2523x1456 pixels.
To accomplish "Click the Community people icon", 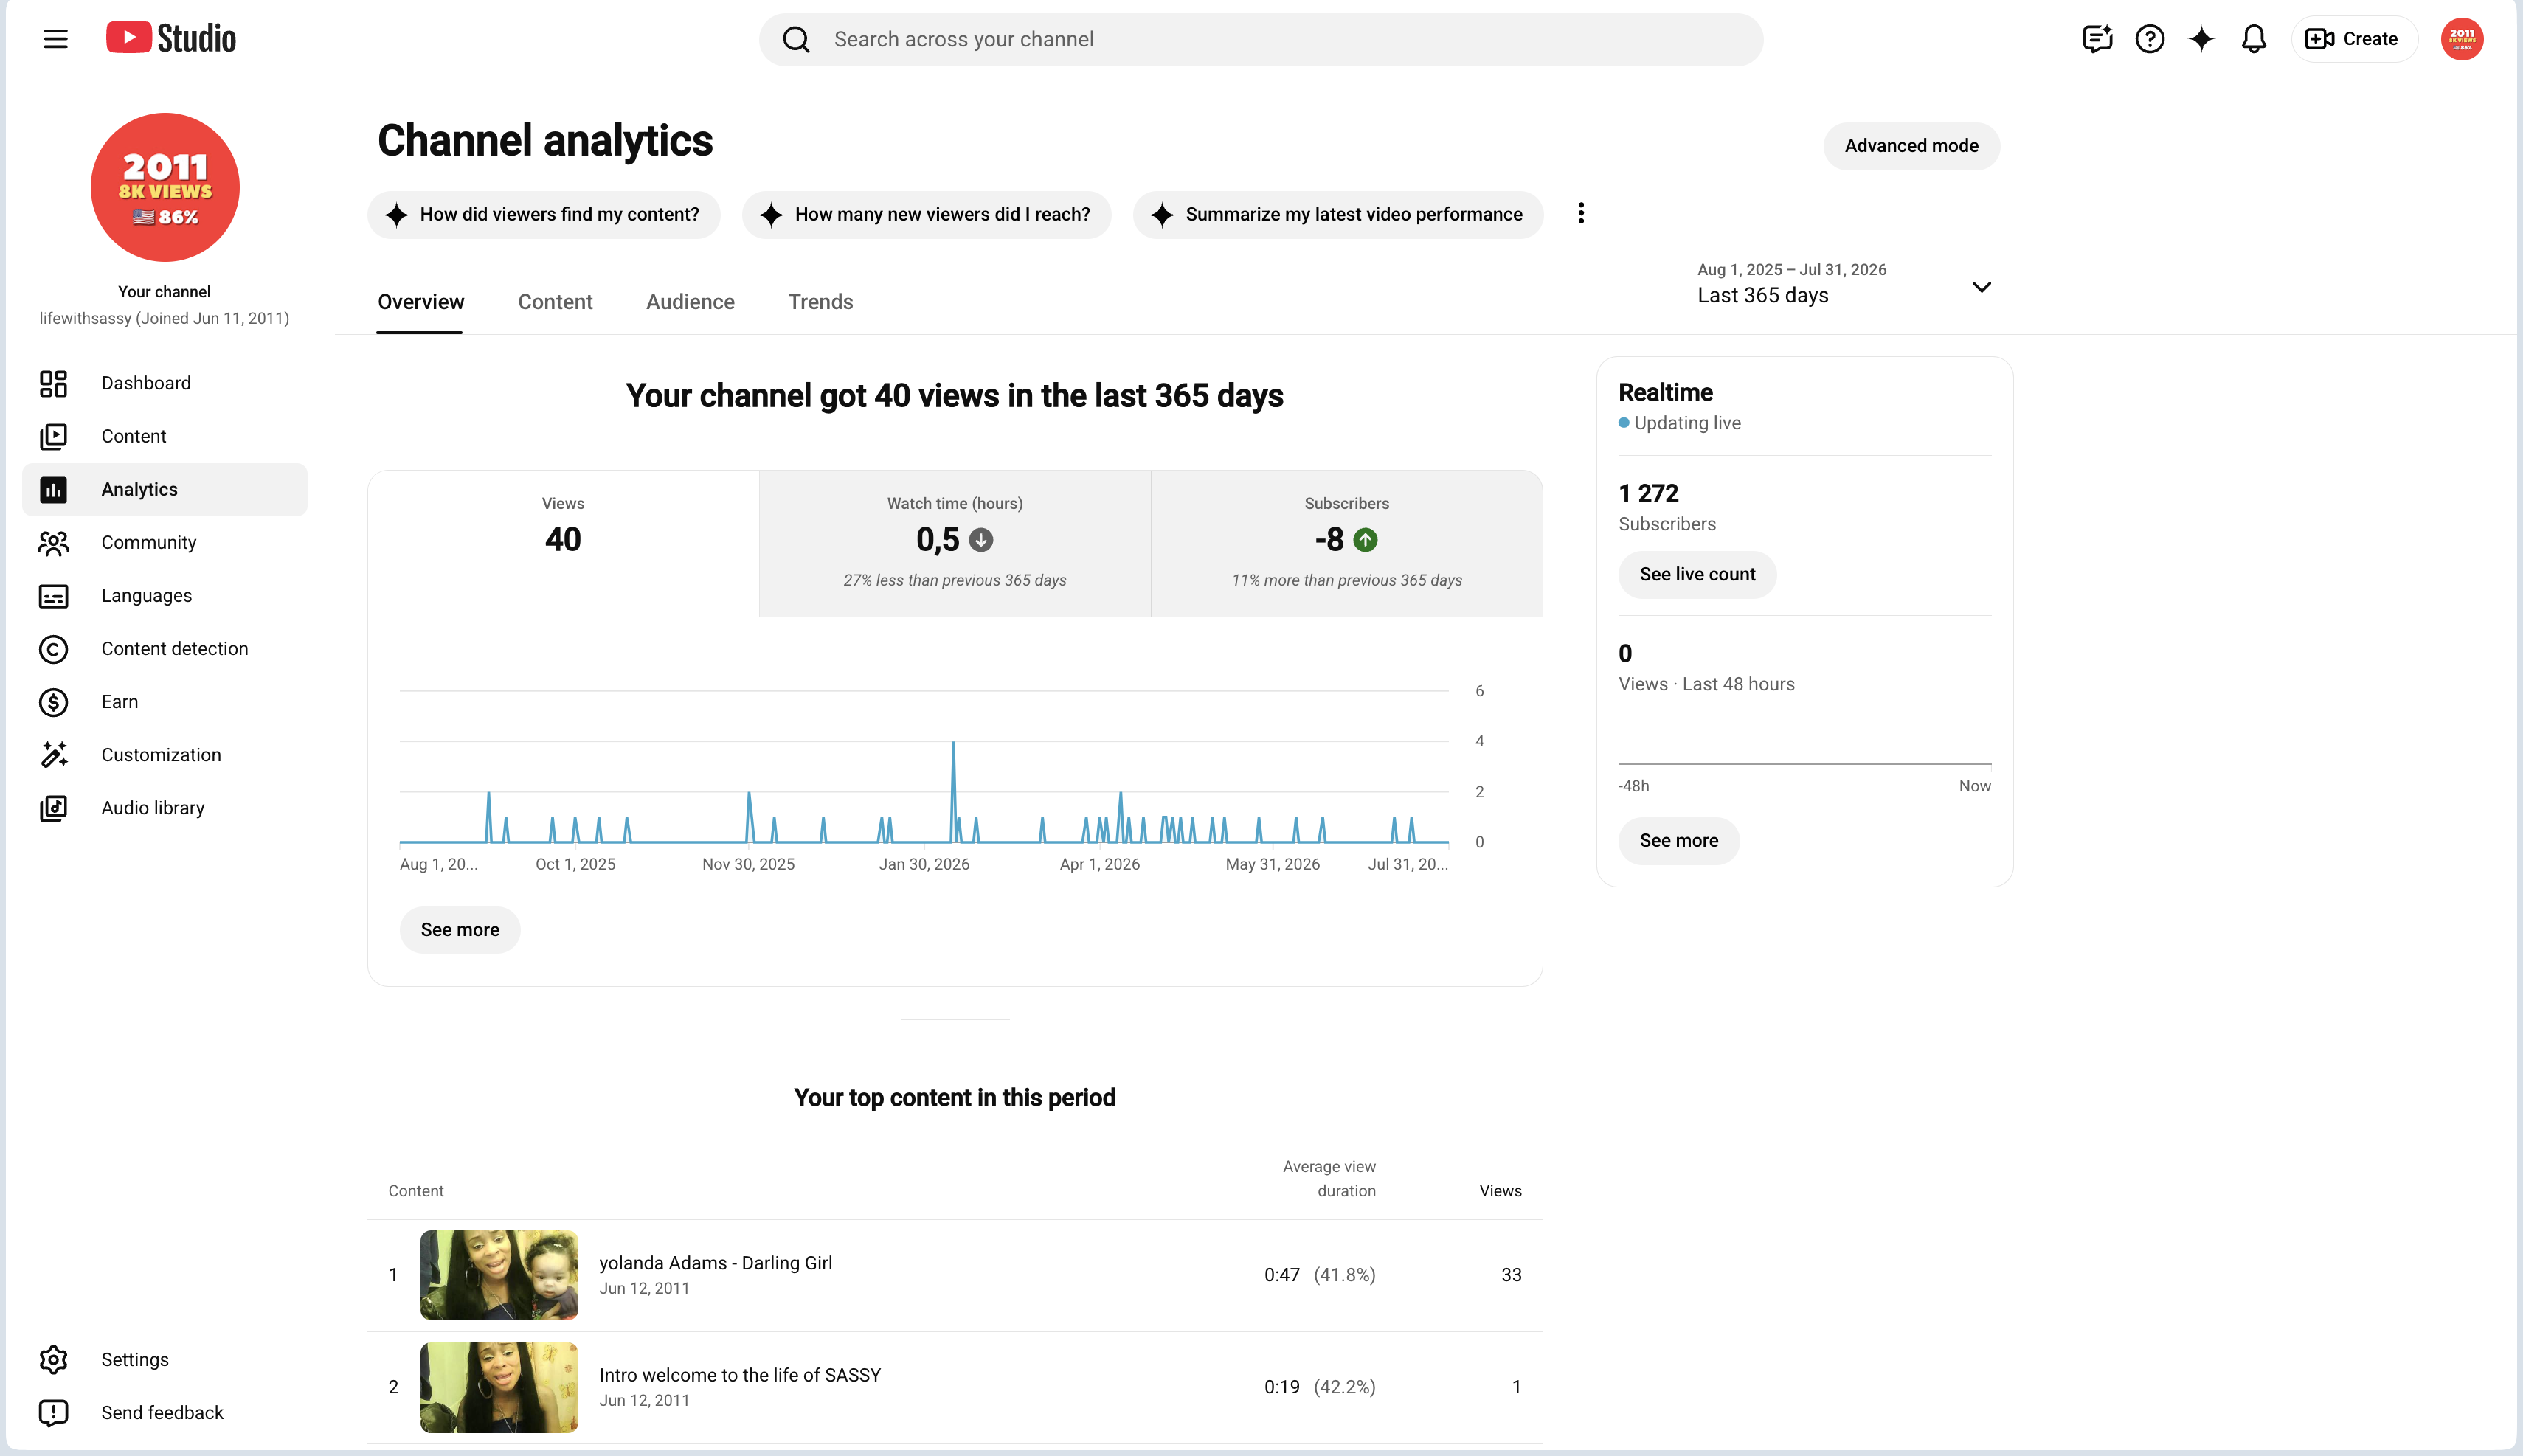I will tap(53, 542).
